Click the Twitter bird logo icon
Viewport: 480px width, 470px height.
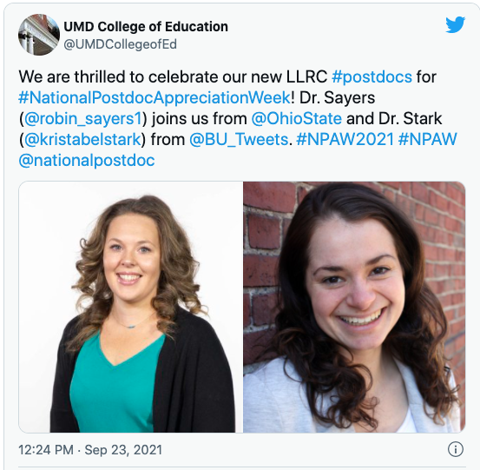(455, 25)
